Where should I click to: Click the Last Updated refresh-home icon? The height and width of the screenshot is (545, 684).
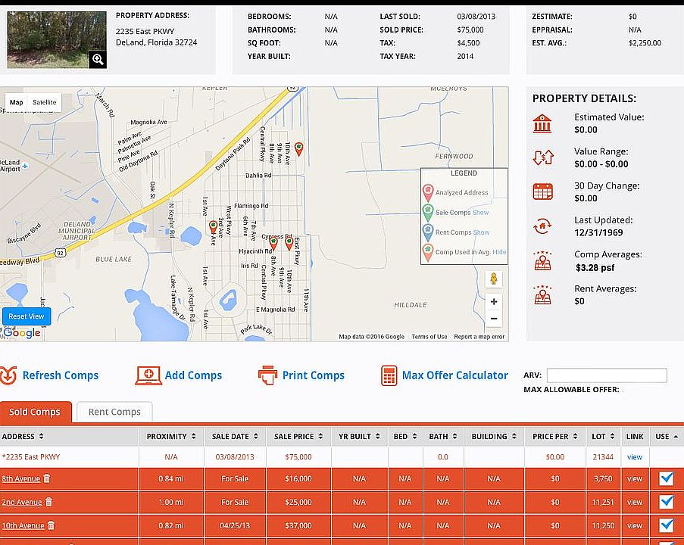[542, 226]
